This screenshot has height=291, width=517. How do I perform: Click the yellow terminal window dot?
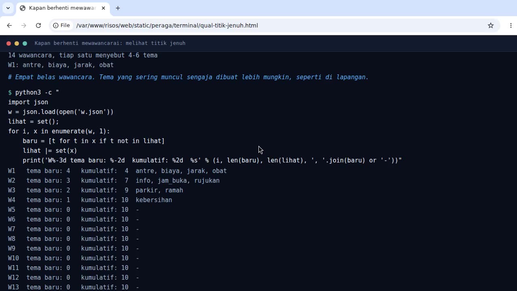coord(17,43)
